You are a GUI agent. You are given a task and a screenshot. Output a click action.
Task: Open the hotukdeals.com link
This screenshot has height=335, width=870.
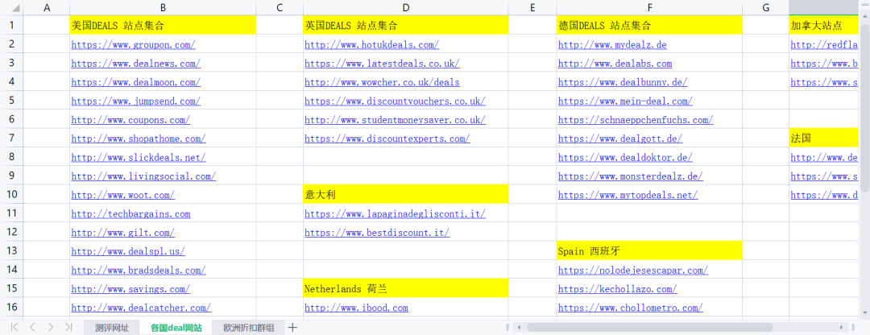[x=371, y=45]
